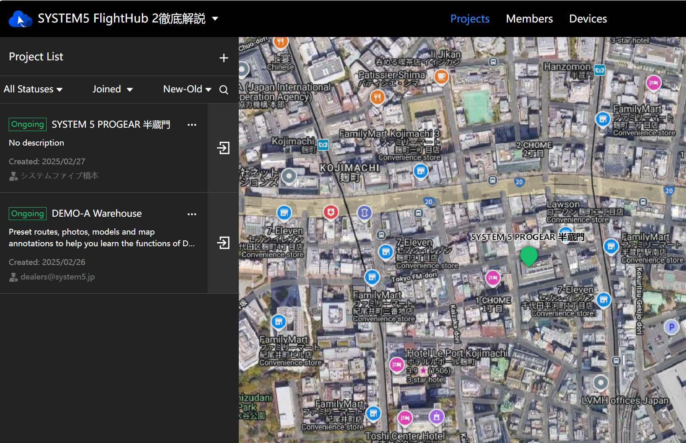Enter the DEMO-A Warehouse project
The image size is (686, 443).
pyautogui.click(x=223, y=243)
